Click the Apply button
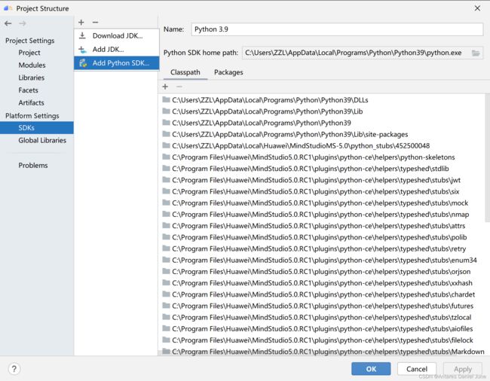The image size is (490, 381). point(463,369)
